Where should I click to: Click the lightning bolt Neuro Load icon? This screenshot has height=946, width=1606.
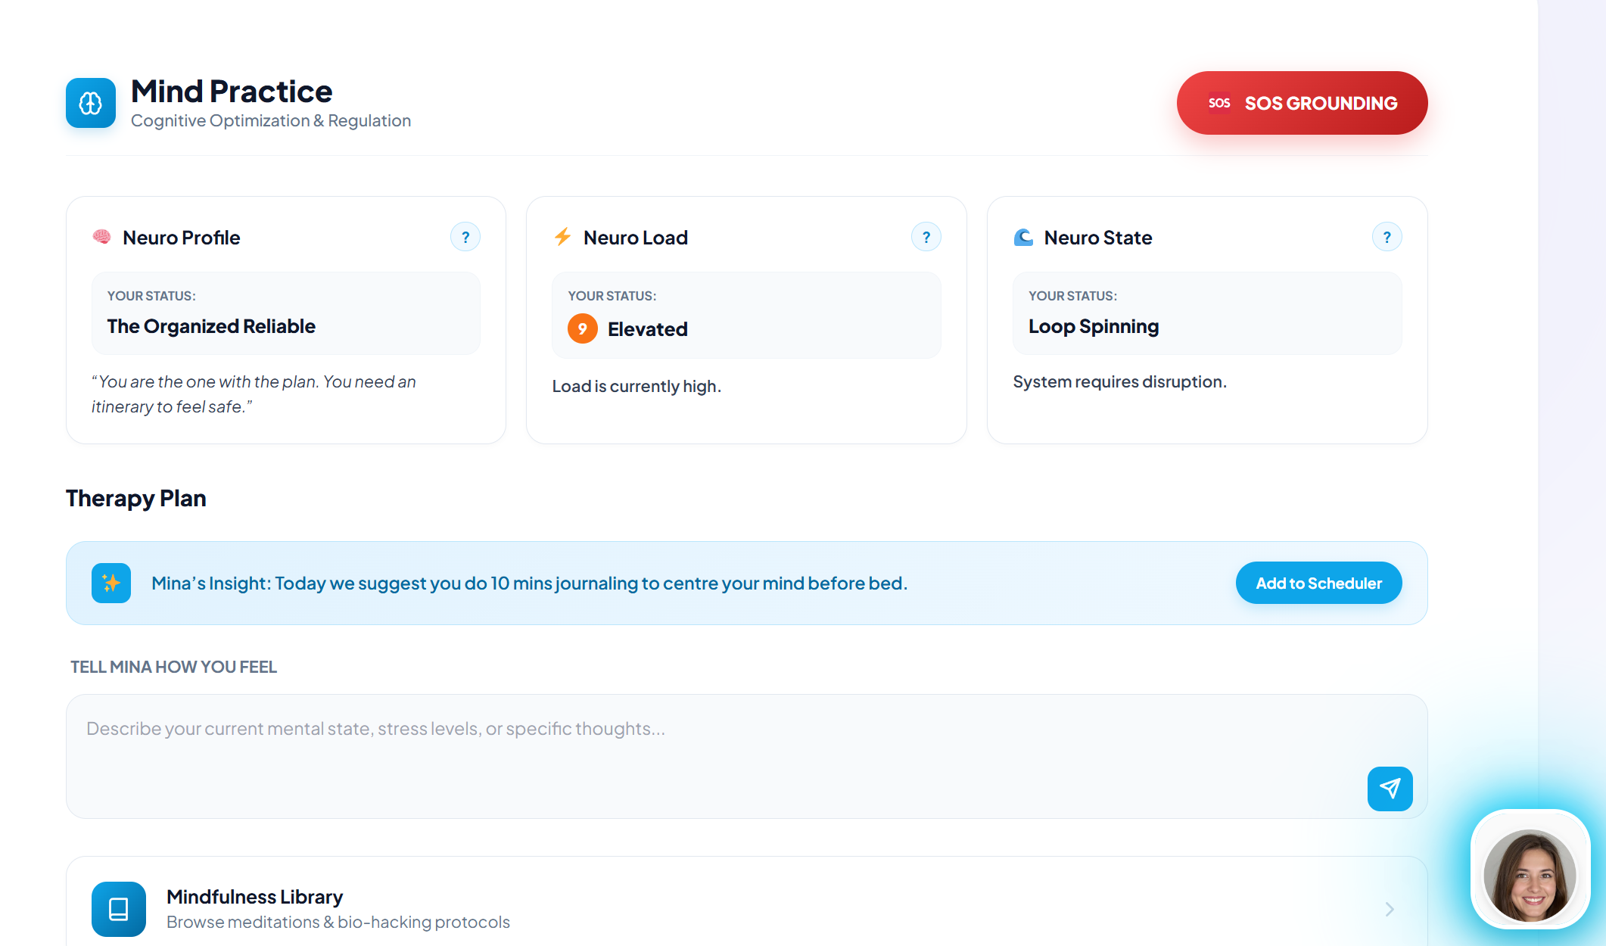(562, 237)
